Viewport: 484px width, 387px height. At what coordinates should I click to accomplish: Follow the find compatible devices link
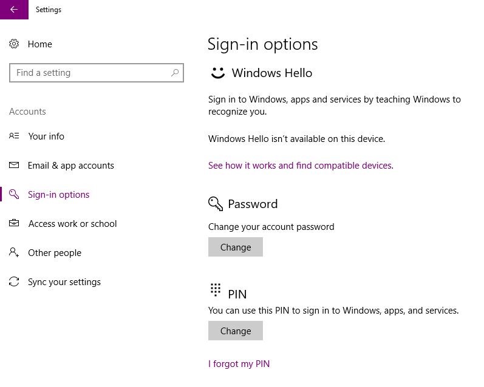301,166
